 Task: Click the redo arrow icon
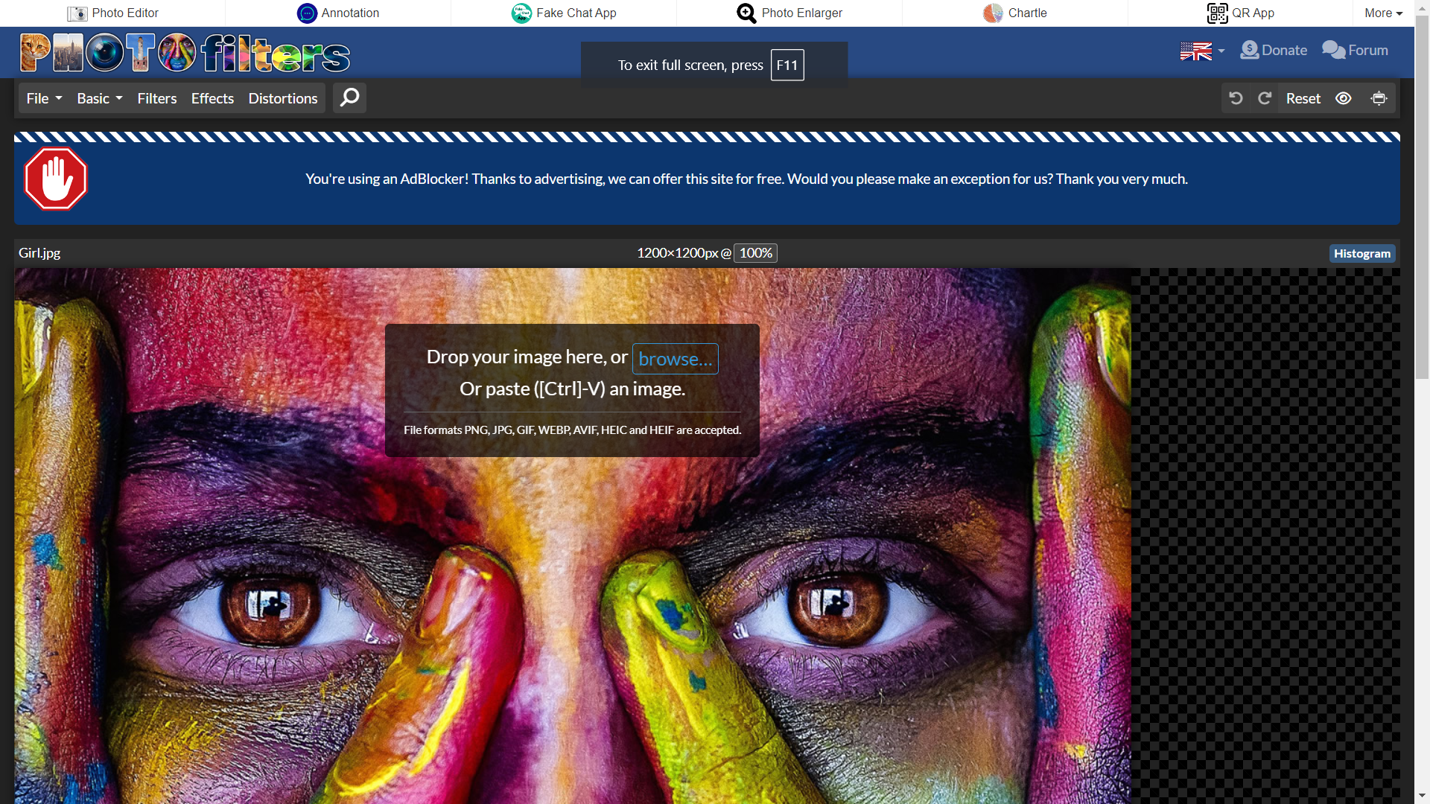(x=1265, y=98)
